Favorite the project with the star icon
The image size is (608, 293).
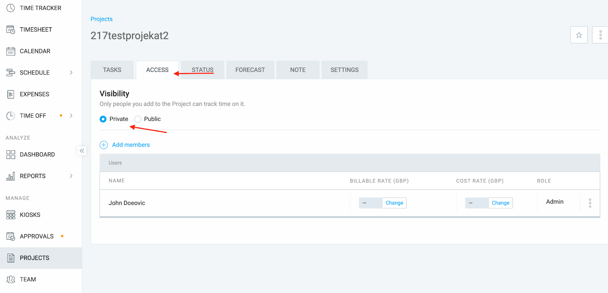tap(579, 35)
